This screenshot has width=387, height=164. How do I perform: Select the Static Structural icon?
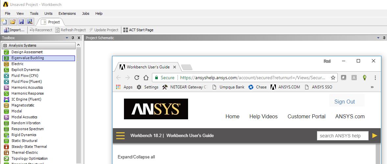[7, 141]
